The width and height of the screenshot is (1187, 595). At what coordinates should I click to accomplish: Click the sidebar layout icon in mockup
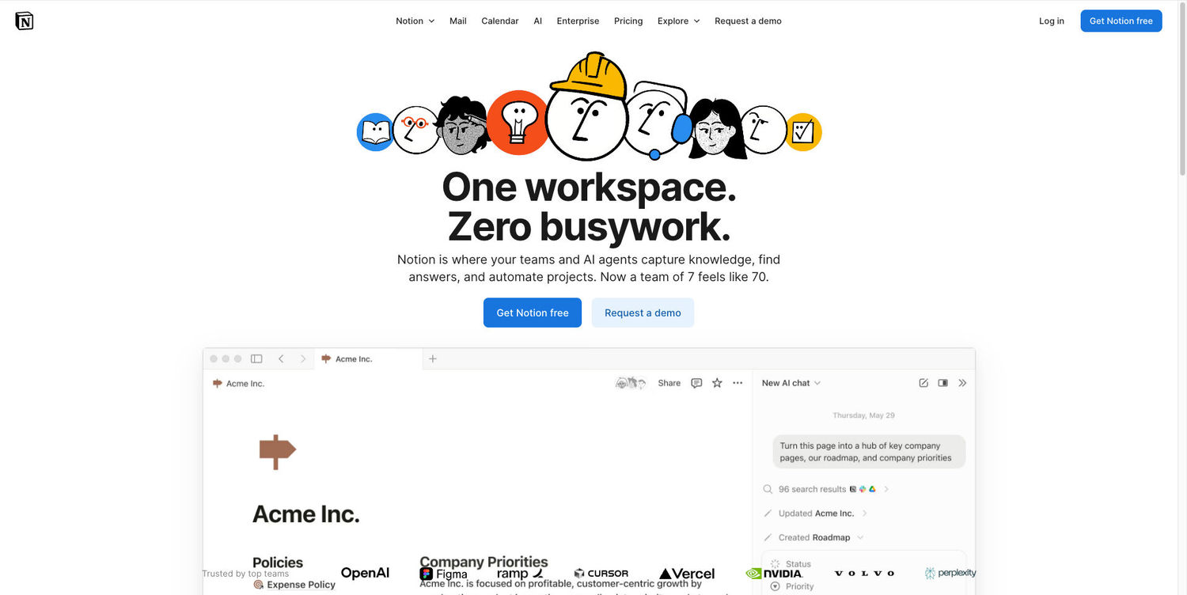[x=256, y=358]
